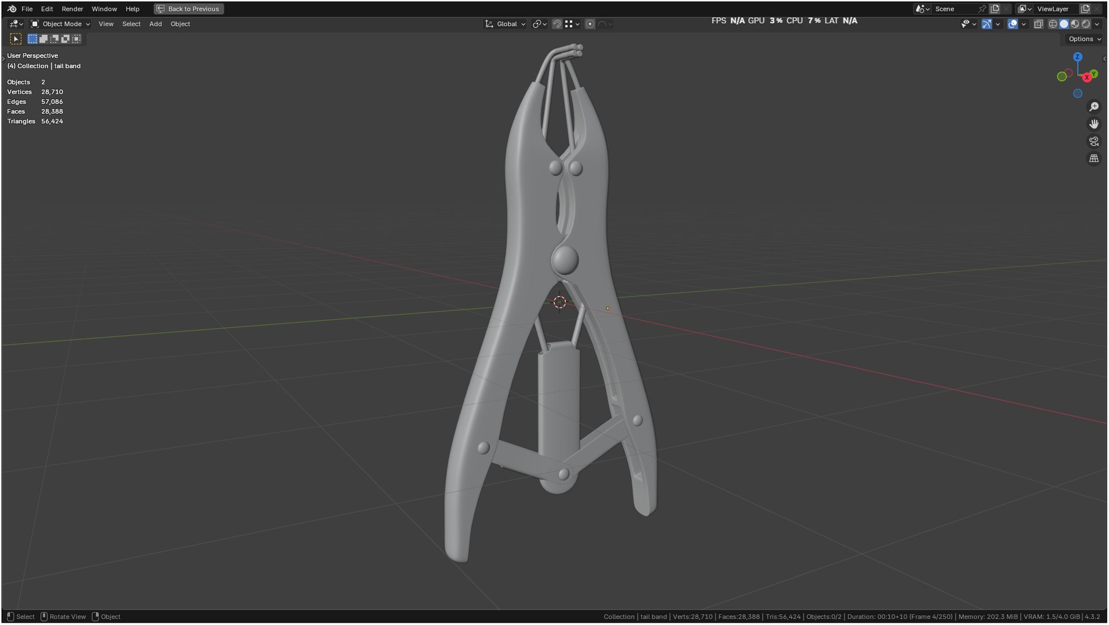Open the Render menu

coord(72,9)
